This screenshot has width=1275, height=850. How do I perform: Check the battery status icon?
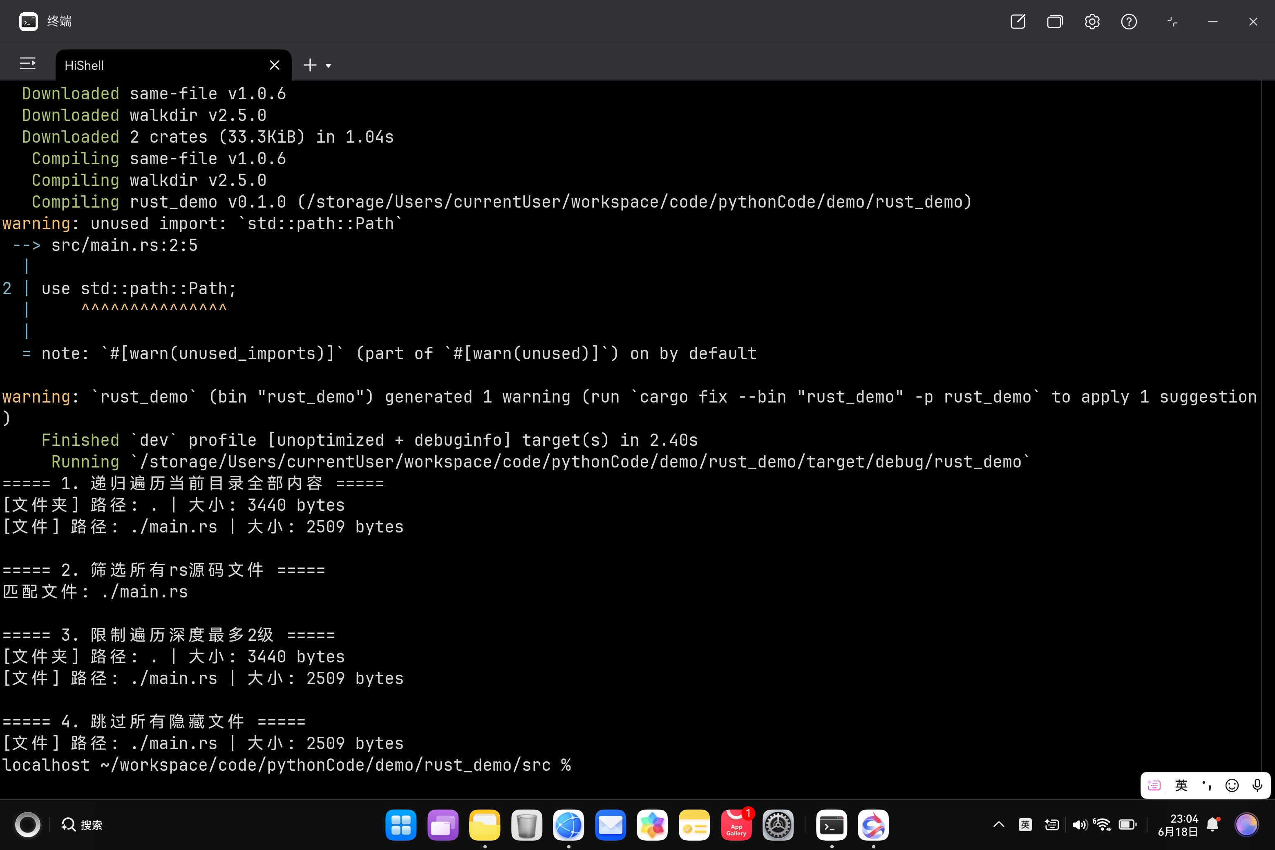[x=1127, y=825]
